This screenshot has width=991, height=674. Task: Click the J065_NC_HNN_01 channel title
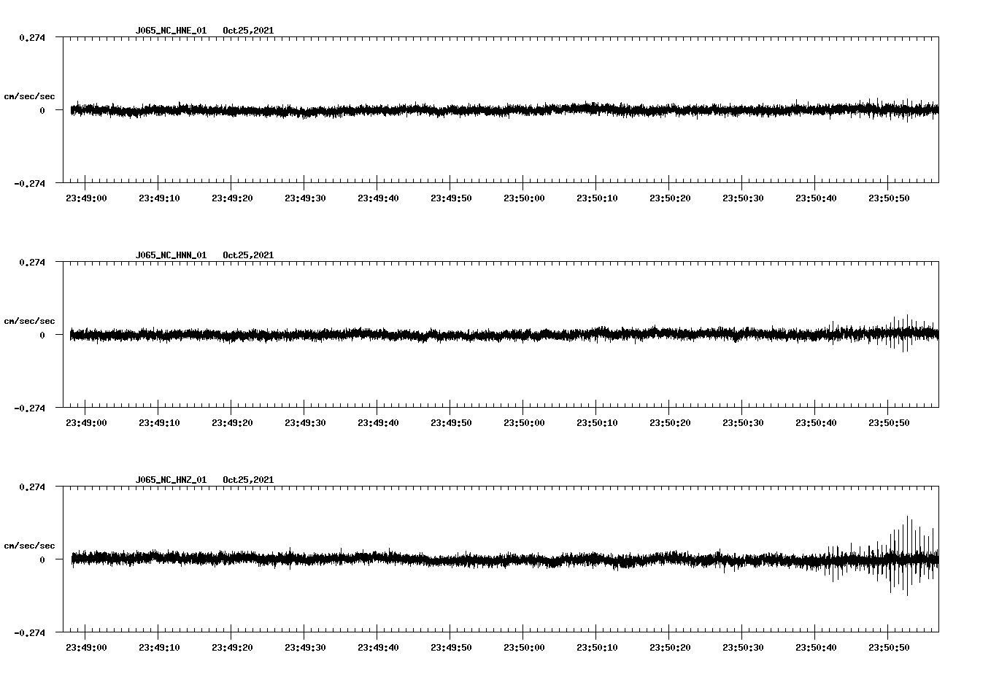tap(171, 255)
